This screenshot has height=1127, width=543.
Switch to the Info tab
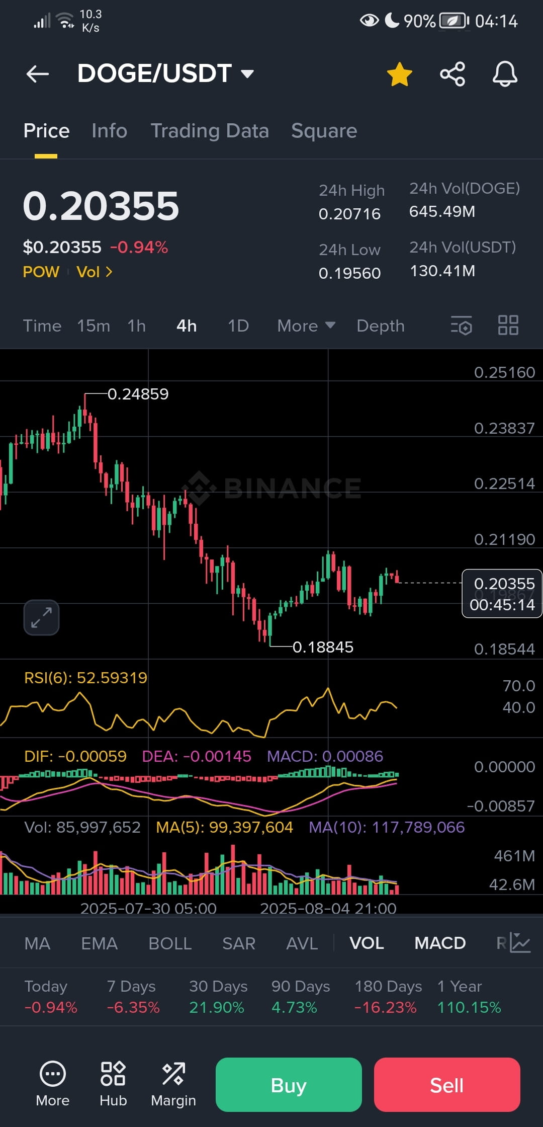(109, 131)
